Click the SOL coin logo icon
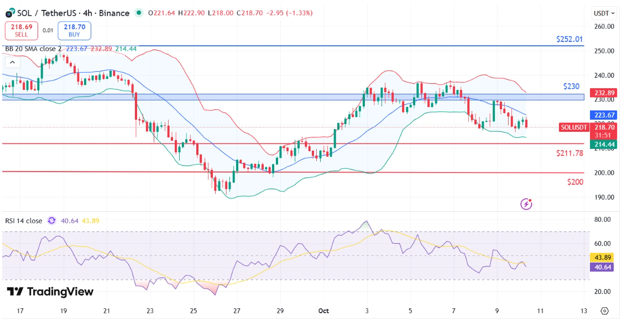This screenshot has width=622, height=321. [10, 13]
